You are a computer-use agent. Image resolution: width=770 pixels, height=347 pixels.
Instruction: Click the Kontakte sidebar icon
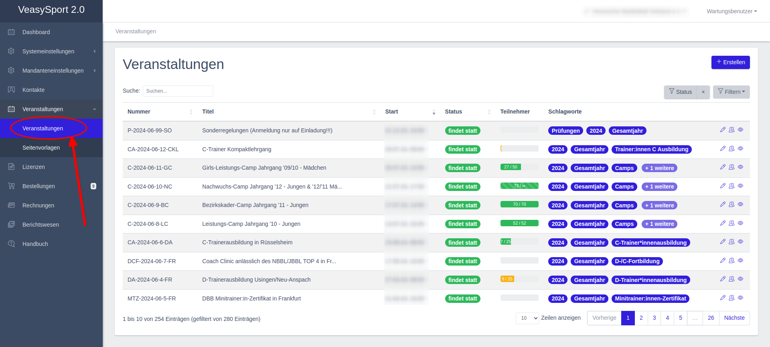tap(11, 90)
